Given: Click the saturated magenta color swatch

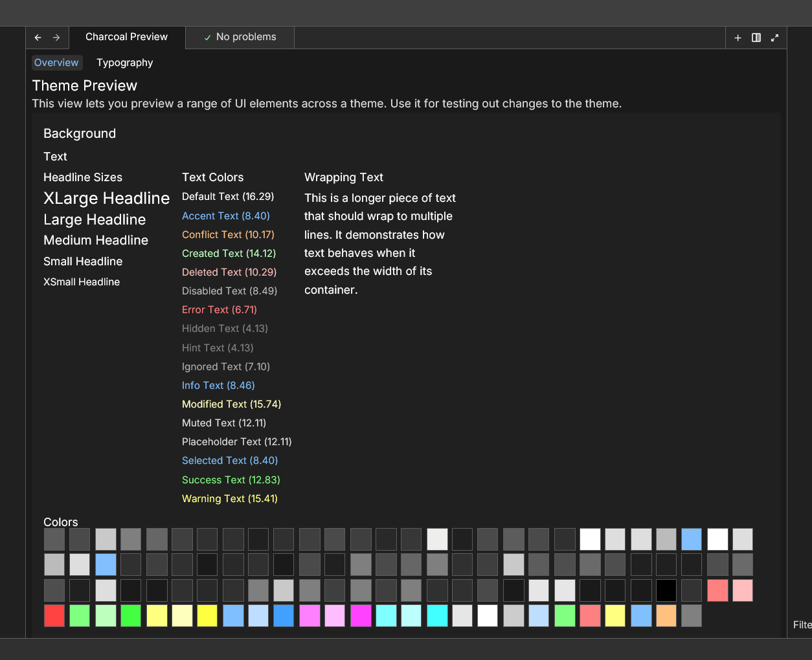Looking at the screenshot, I should pyautogui.click(x=361, y=615).
